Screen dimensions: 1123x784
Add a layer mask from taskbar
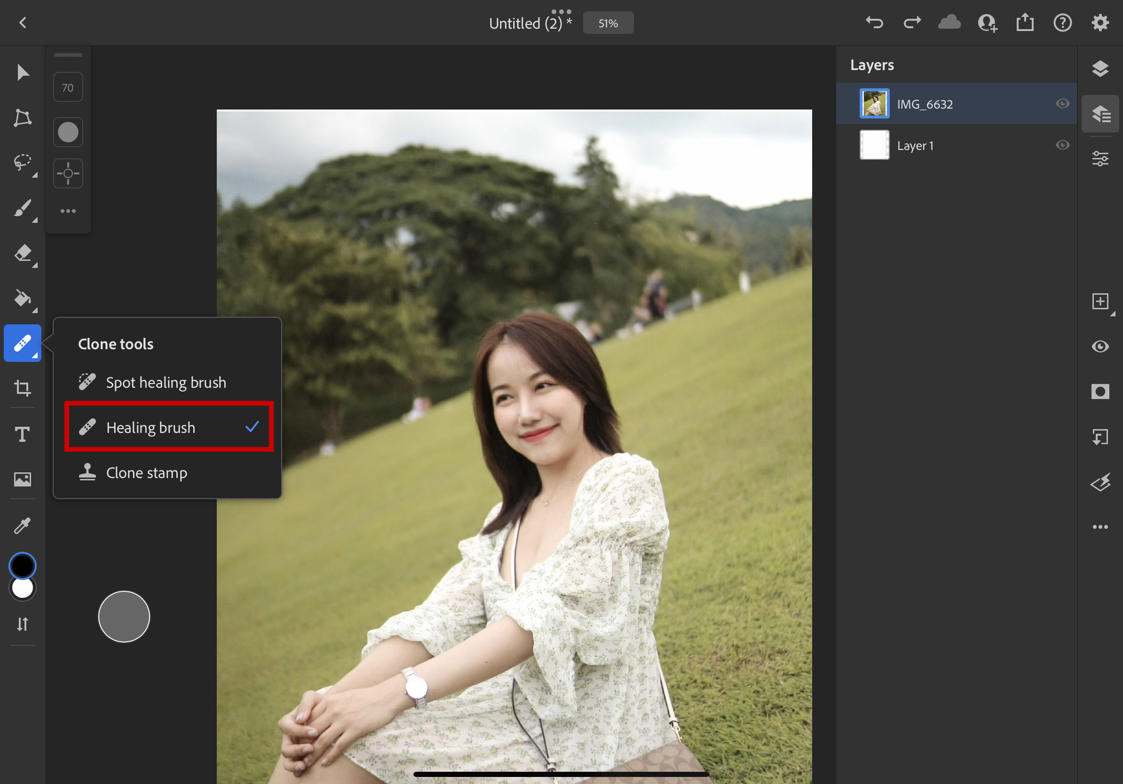click(x=1099, y=392)
